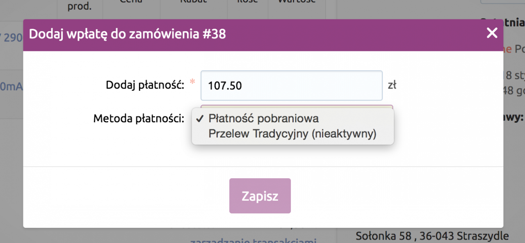Screen dimensions: 525x243
Task: Close the Dodaj wpłatę dialog with X
Action: pos(492,34)
